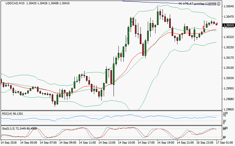Select the RSI(14) indicator label
This screenshot has width=235, height=146.
(x=9, y=114)
